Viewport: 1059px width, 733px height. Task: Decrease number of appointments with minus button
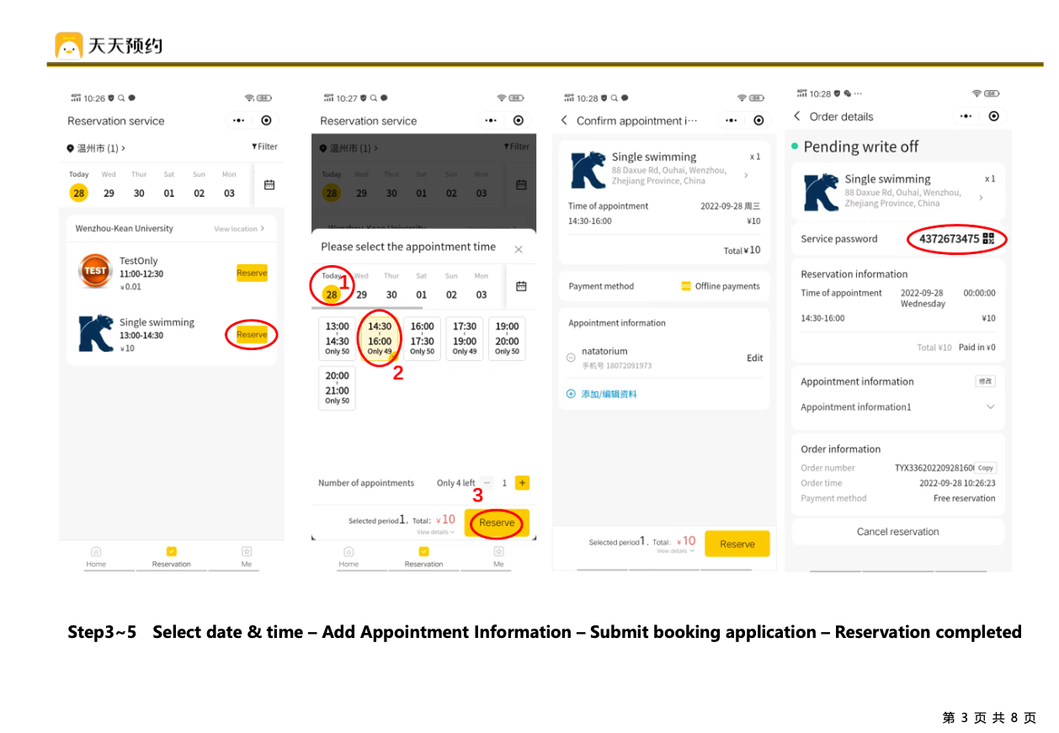[x=487, y=483]
